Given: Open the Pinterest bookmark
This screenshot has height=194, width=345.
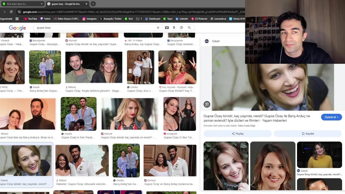Looking at the screenshot, I should (199, 19).
